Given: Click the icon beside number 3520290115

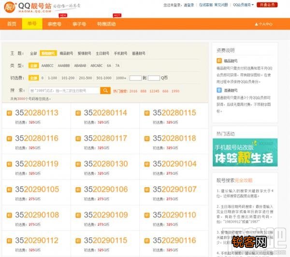Looking at the screenshot, I should 78,241.
